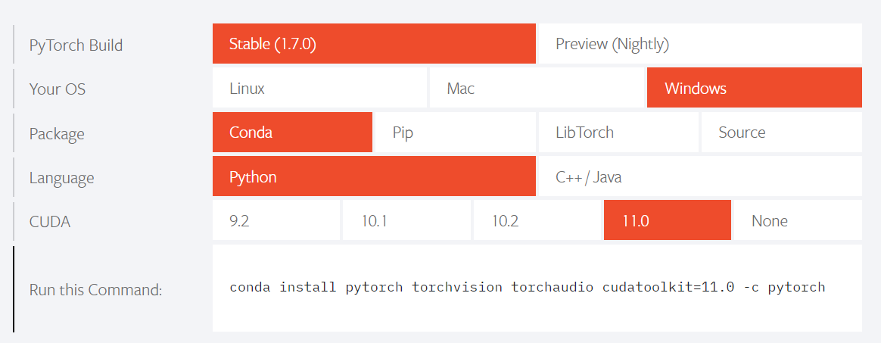Select the Stable (1.7.0) build option
The height and width of the screenshot is (343, 881).
tap(374, 43)
